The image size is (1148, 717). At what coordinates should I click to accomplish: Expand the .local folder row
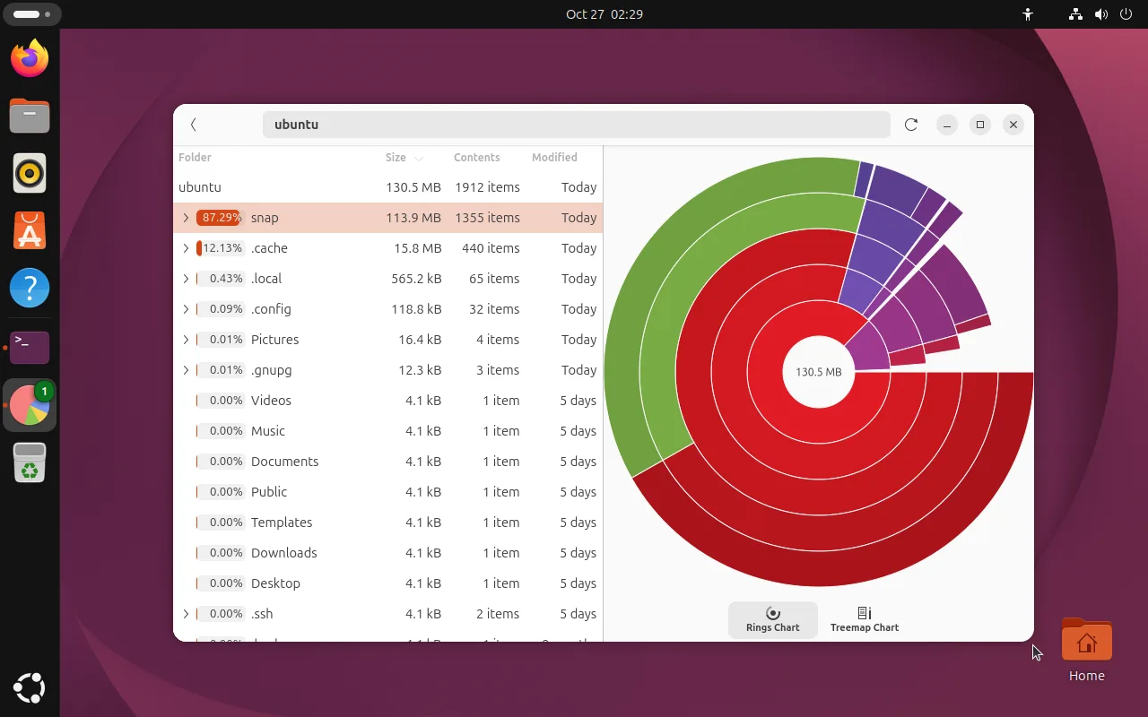(x=186, y=279)
